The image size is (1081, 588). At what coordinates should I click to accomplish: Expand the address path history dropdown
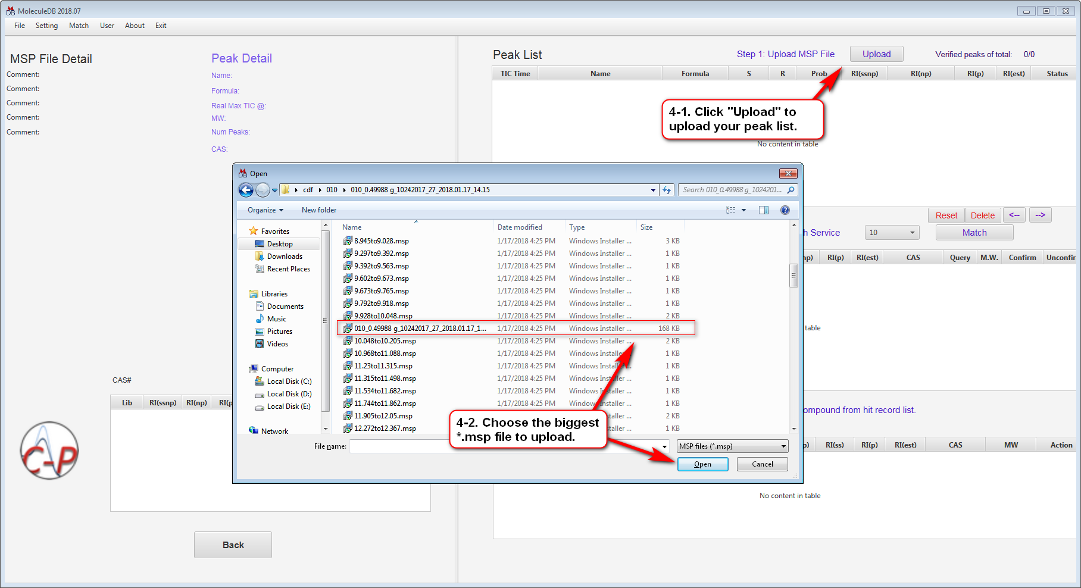[653, 190]
